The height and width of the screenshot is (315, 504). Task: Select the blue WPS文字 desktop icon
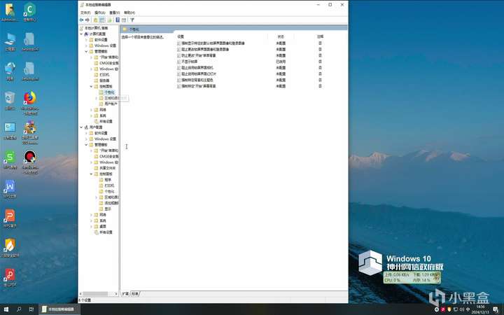[10, 189]
